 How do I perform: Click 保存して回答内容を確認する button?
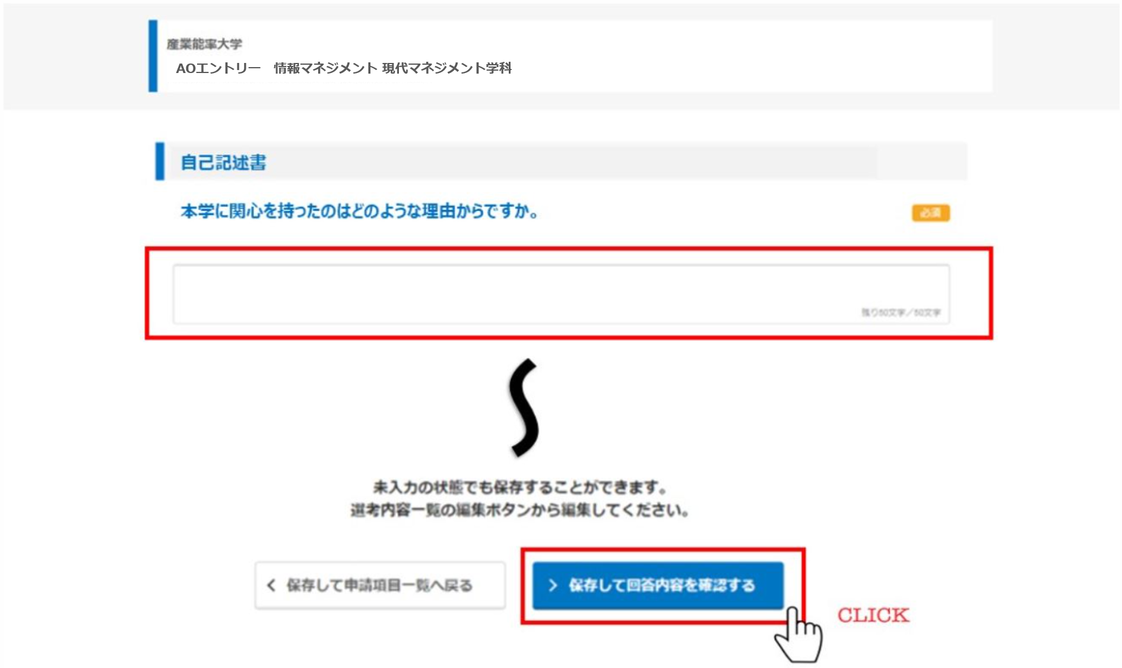tap(658, 585)
